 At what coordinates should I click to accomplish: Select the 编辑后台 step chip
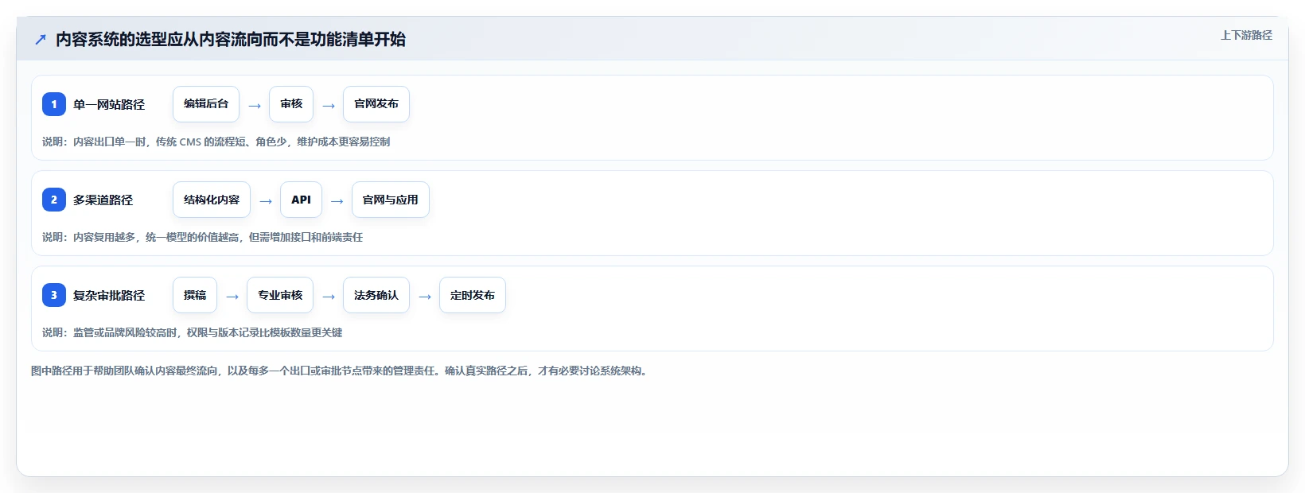click(206, 104)
